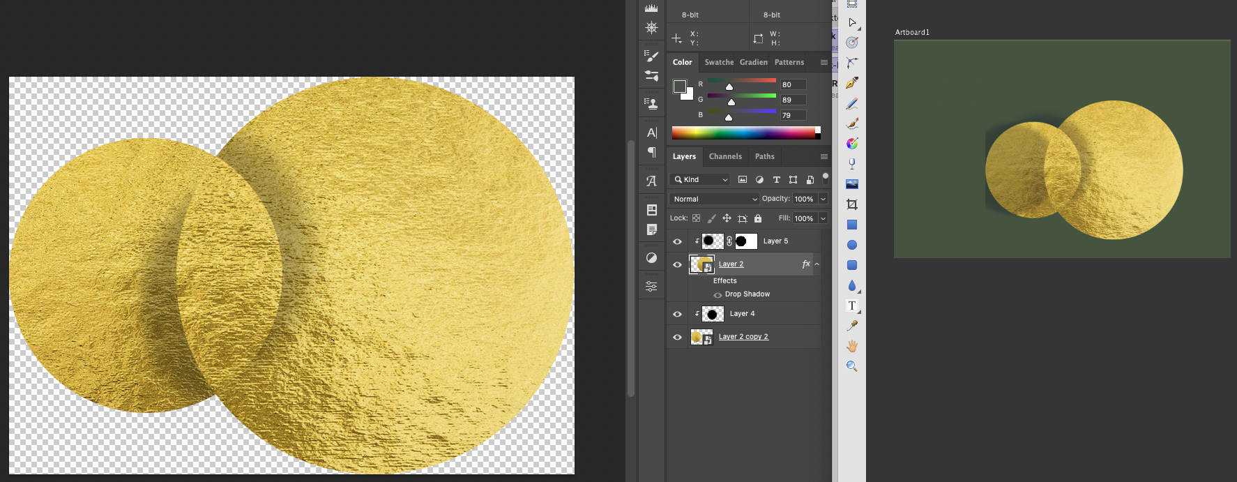Select the Layers tab
The width and height of the screenshot is (1237, 482).
[x=684, y=156]
